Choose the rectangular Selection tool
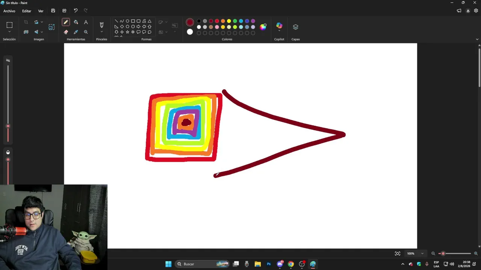 (x=9, y=25)
